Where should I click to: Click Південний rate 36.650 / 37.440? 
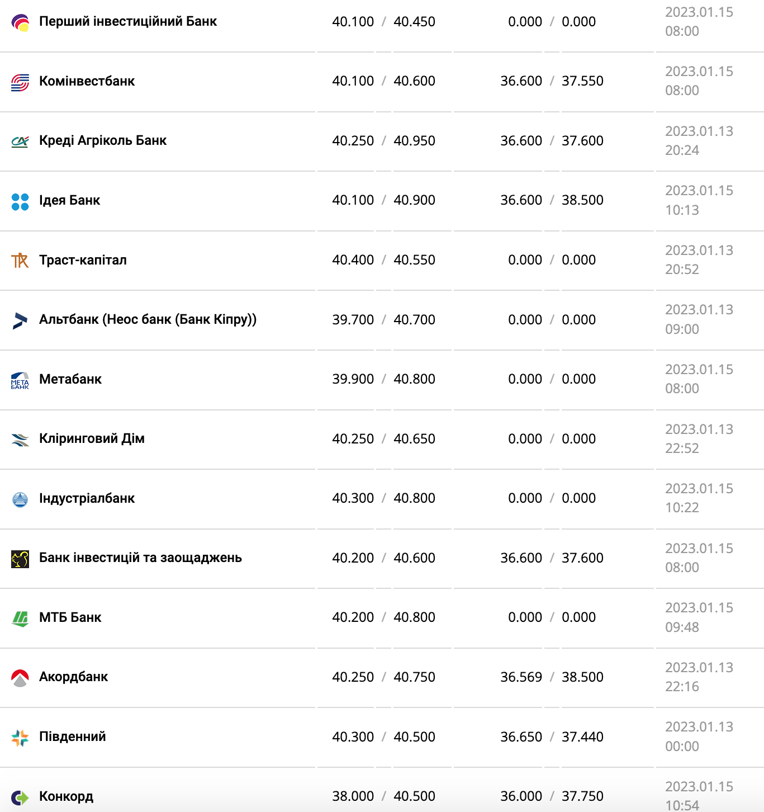[552, 737]
